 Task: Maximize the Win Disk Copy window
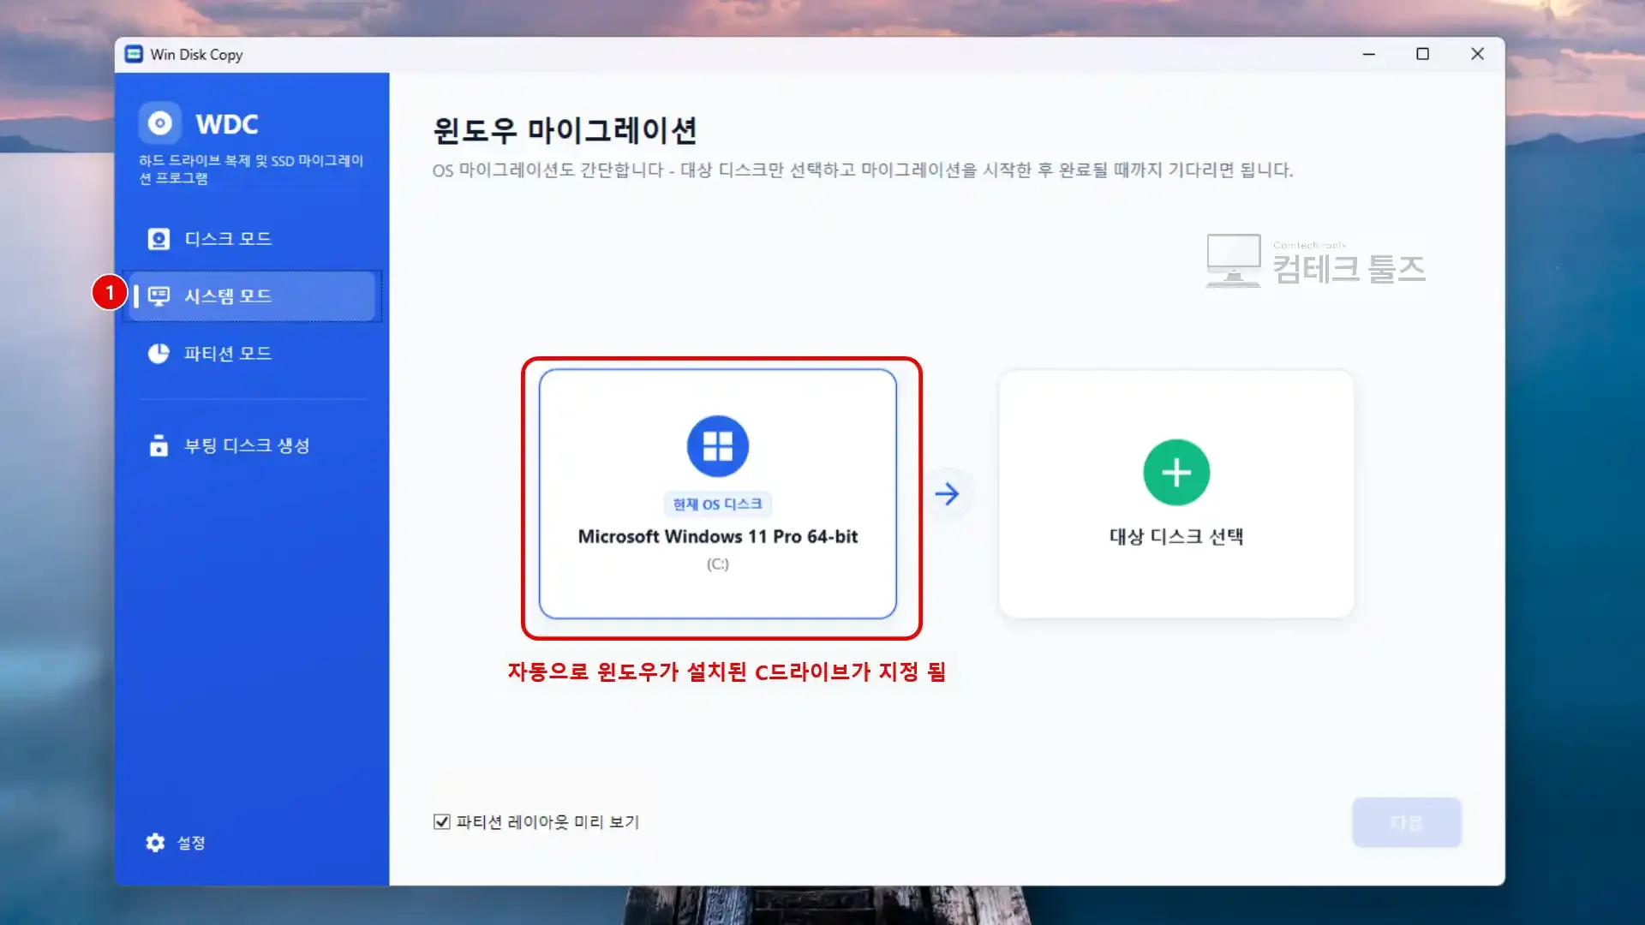[x=1423, y=54]
